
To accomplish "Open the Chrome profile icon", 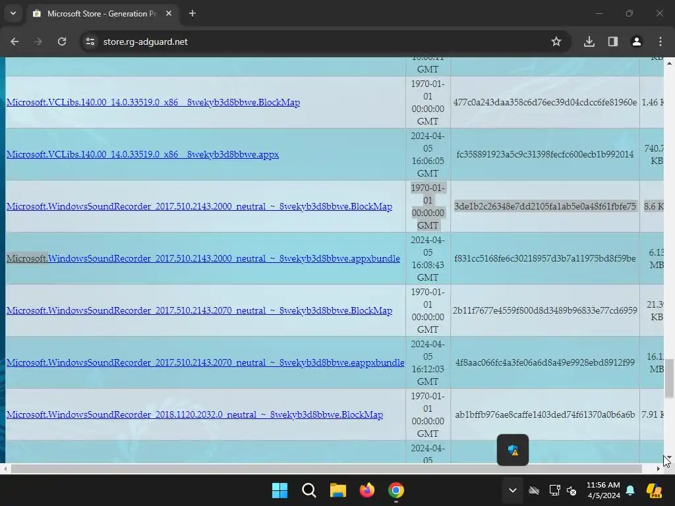I will pos(637,42).
